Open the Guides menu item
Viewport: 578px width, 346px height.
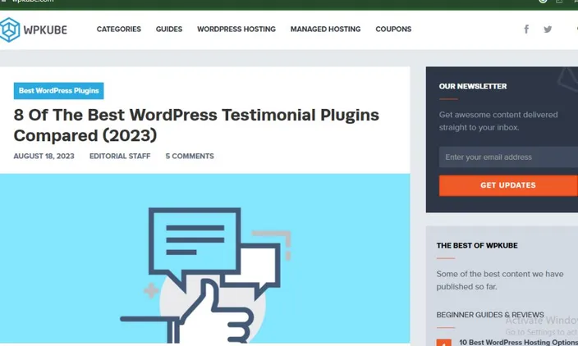(169, 29)
